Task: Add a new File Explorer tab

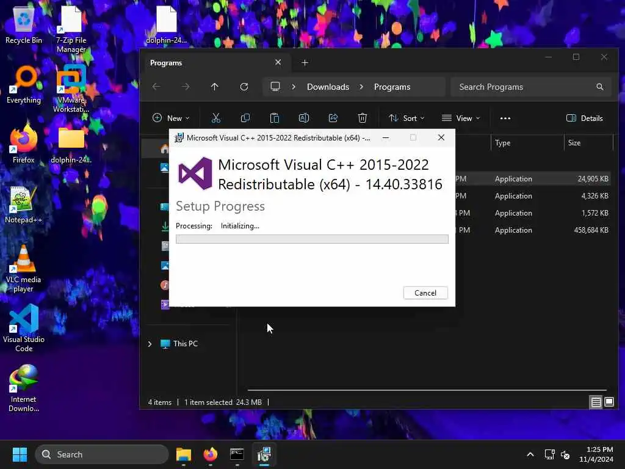Action: [x=305, y=63]
